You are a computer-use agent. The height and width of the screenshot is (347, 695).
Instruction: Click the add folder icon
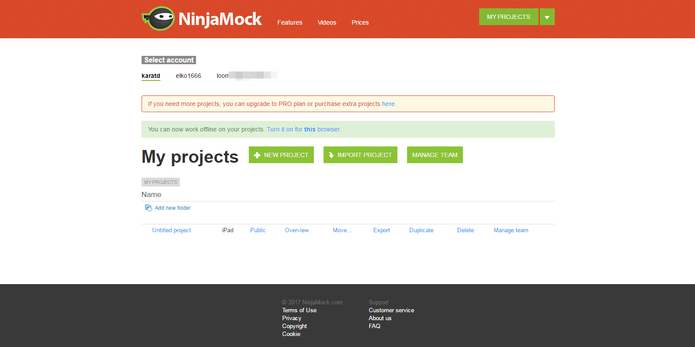pos(148,208)
